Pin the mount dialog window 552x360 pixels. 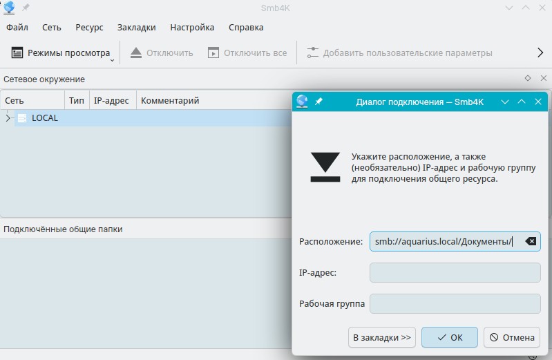pos(318,102)
